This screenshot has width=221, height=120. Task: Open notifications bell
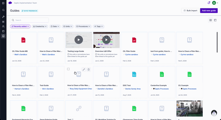[x=209, y=3]
